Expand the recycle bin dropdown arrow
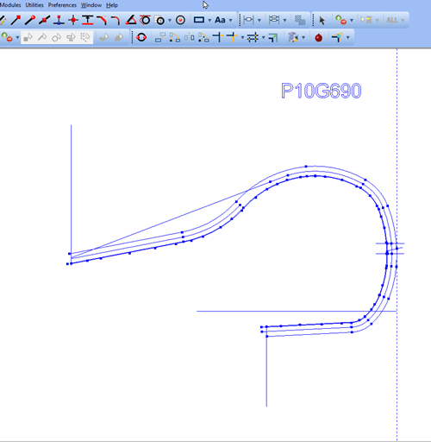 click(x=303, y=37)
